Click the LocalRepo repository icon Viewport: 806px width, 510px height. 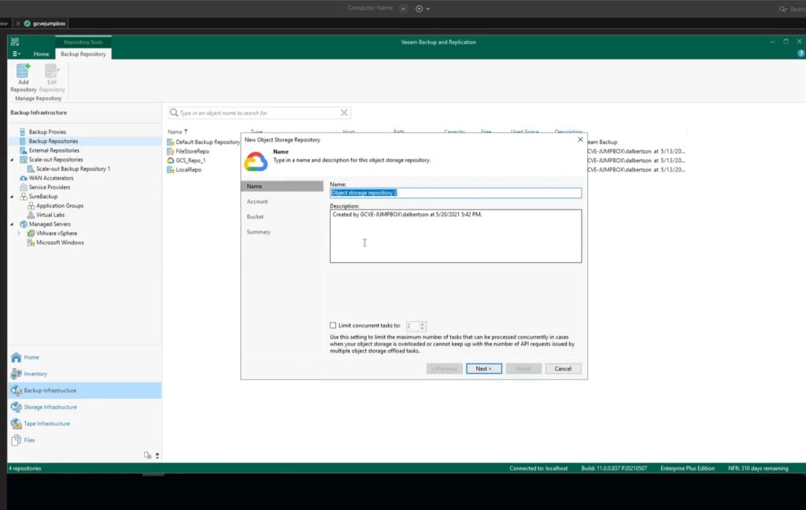coord(171,170)
